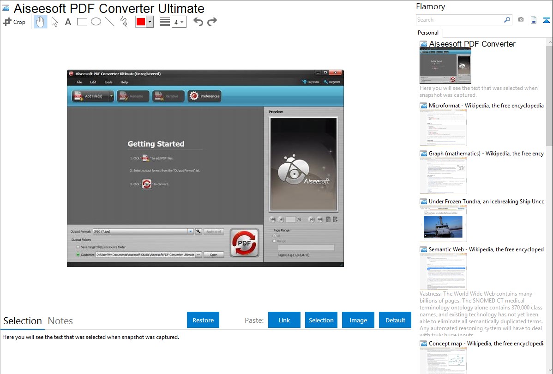Expand the Add File(s) dropdown arrow
This screenshot has height=374, width=553.
[x=111, y=96]
